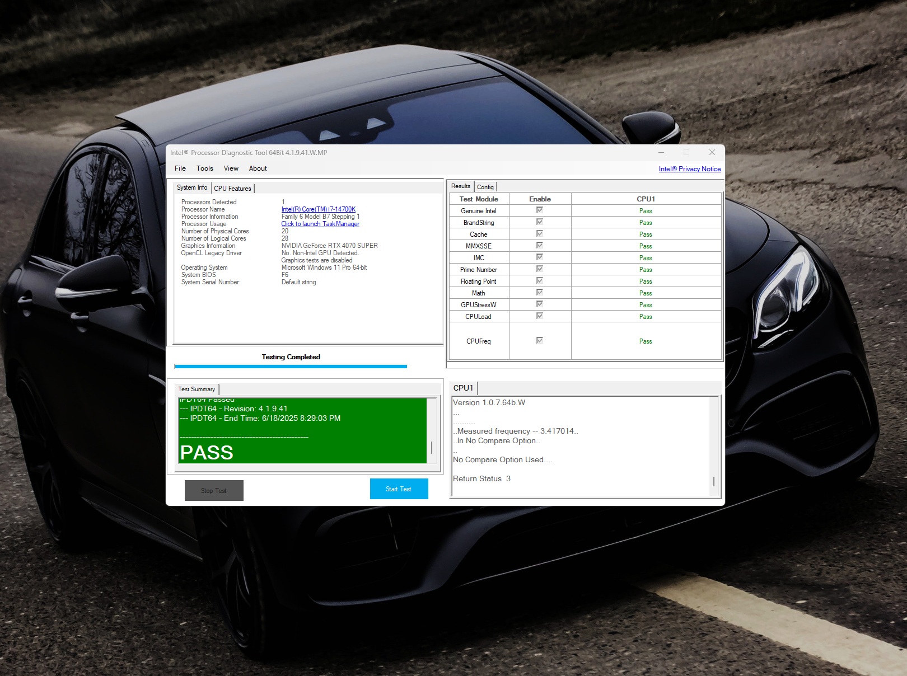The height and width of the screenshot is (676, 907).
Task: Toggle the Cache test enable checkbox
Action: pyautogui.click(x=540, y=234)
